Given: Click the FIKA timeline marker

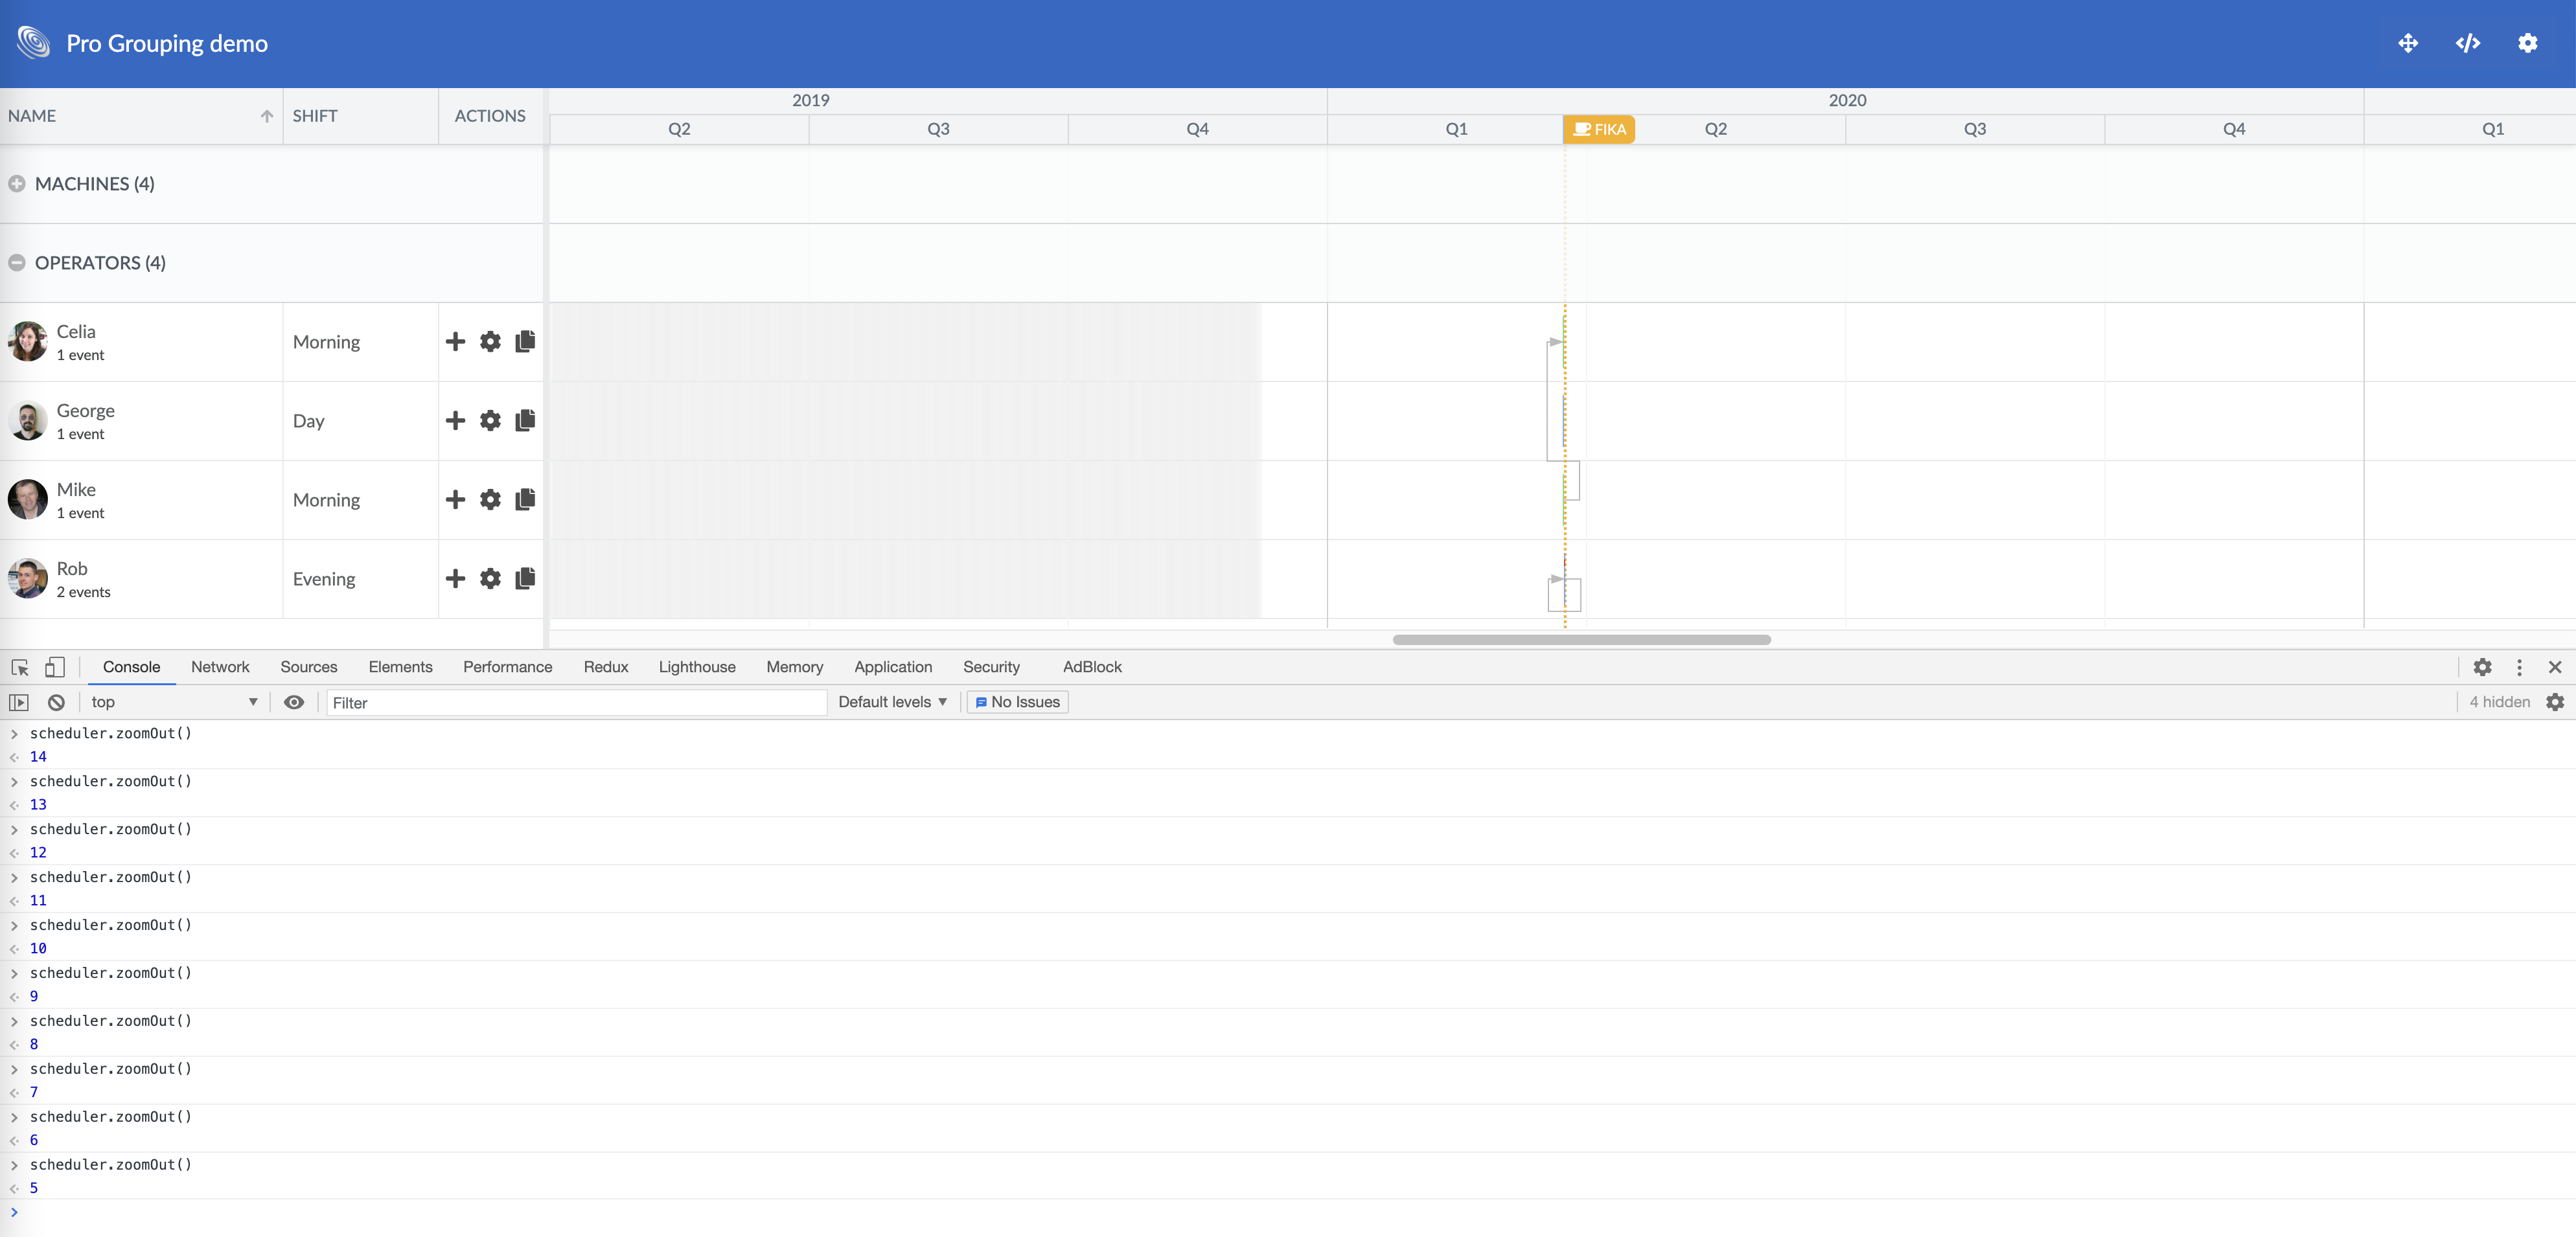Looking at the screenshot, I should pyautogui.click(x=1599, y=129).
